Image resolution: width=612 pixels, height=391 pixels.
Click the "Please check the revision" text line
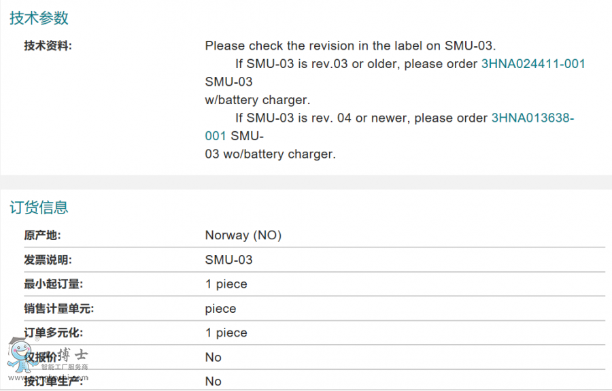coord(350,46)
